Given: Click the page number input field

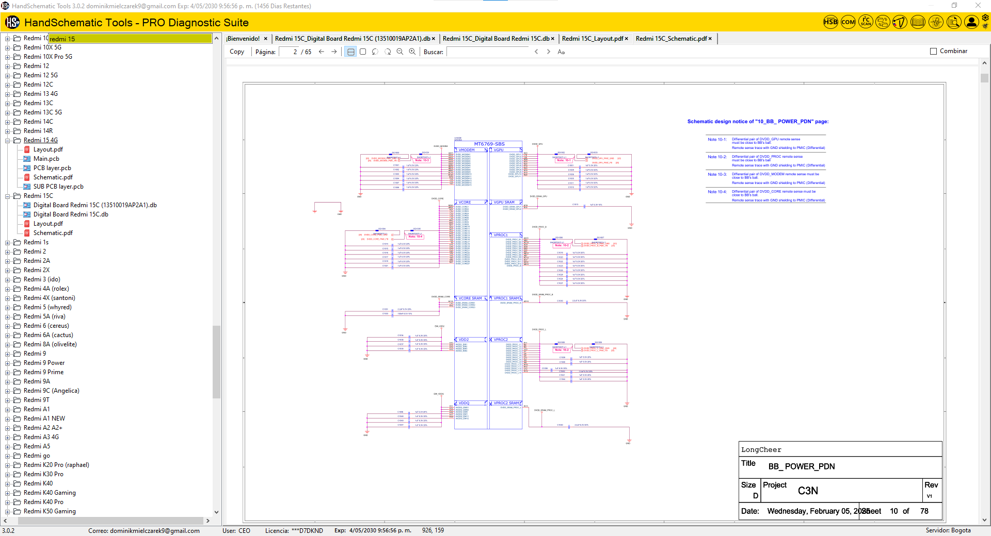Looking at the screenshot, I should pyautogui.click(x=289, y=52).
